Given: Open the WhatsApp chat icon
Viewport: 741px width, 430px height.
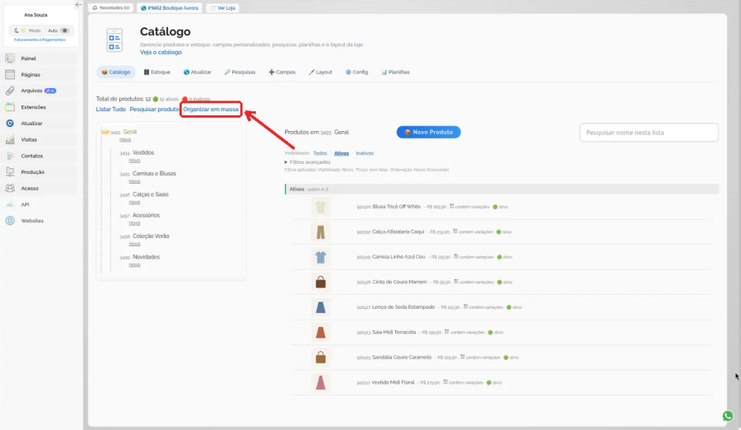Looking at the screenshot, I should point(728,416).
